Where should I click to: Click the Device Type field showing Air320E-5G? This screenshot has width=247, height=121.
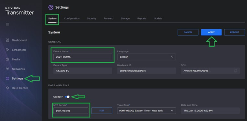click(83, 71)
